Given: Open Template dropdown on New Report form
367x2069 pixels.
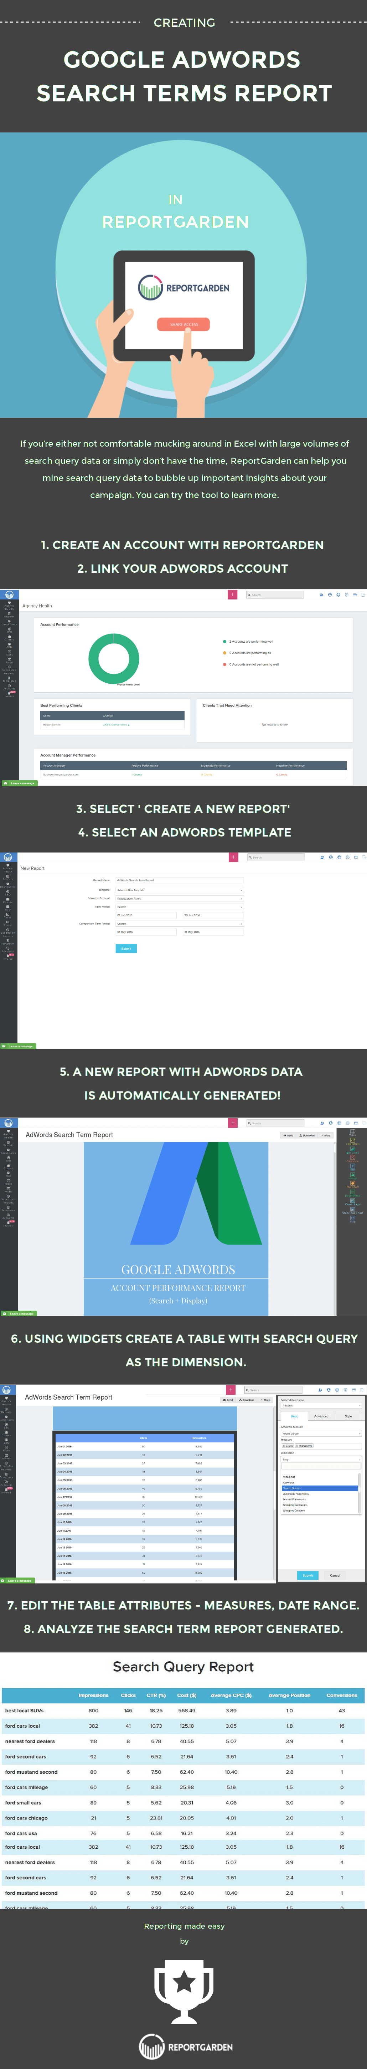Looking at the screenshot, I should coord(180,890).
